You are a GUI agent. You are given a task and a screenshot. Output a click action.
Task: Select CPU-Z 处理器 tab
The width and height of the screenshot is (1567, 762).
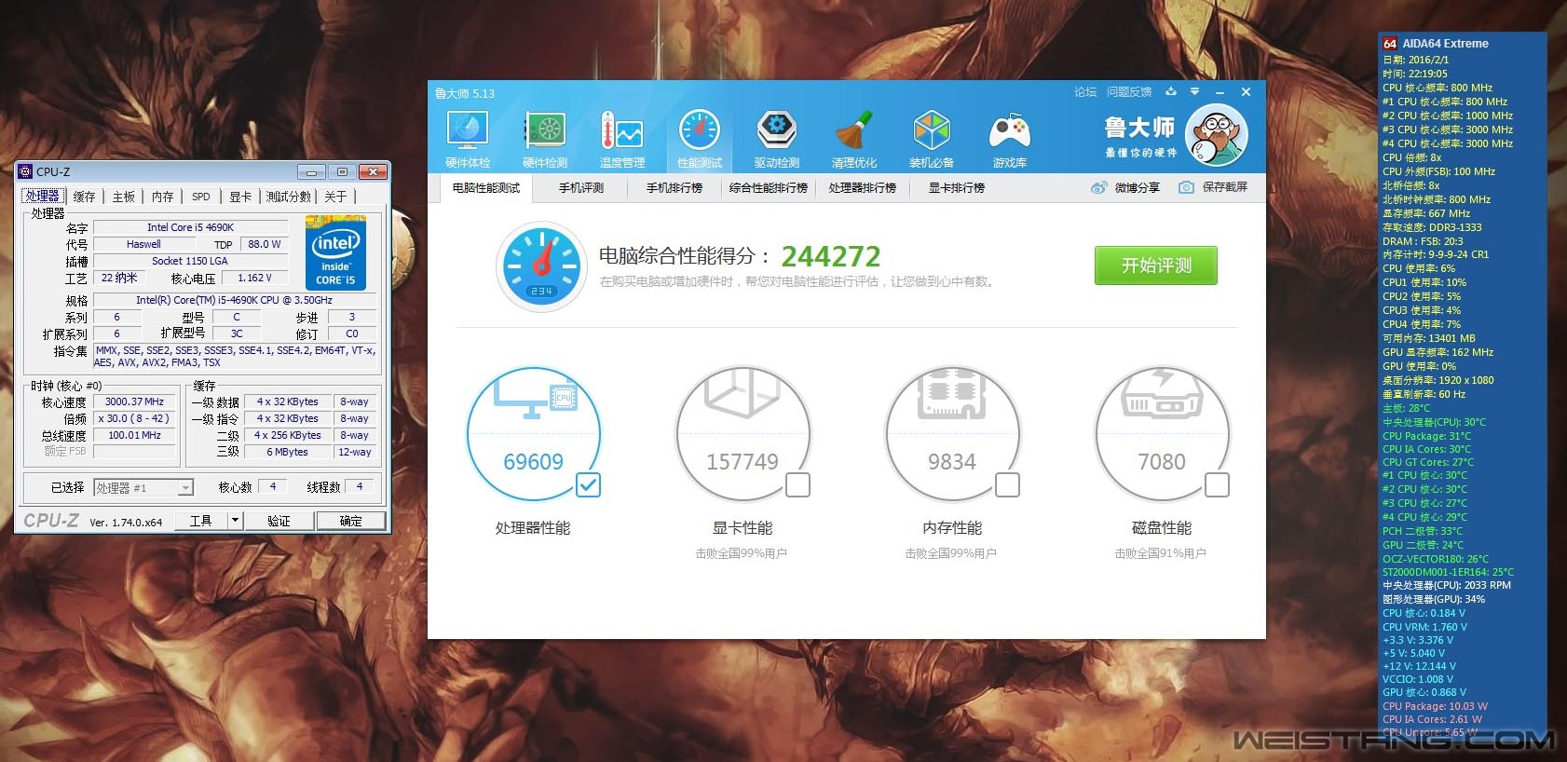point(42,196)
